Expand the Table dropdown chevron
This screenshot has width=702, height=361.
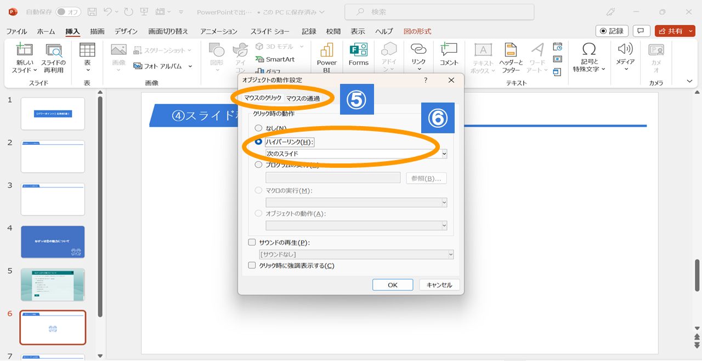tap(87, 70)
